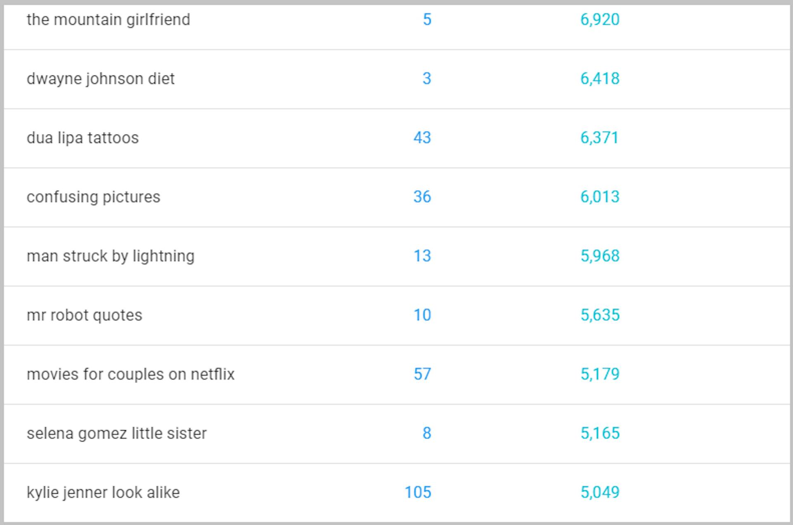Click position 105 for kylie jenner row

[x=418, y=492]
